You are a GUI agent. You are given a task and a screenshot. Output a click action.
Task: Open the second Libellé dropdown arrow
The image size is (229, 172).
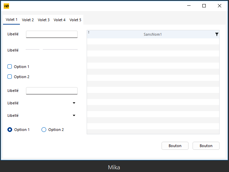coord(74,115)
